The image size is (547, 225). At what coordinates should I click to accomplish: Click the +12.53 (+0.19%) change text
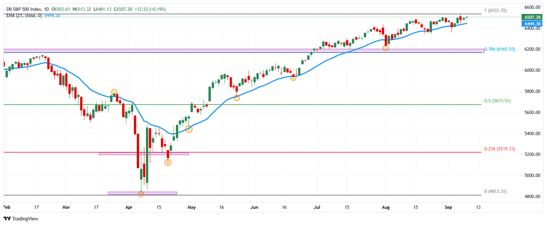pos(151,9)
